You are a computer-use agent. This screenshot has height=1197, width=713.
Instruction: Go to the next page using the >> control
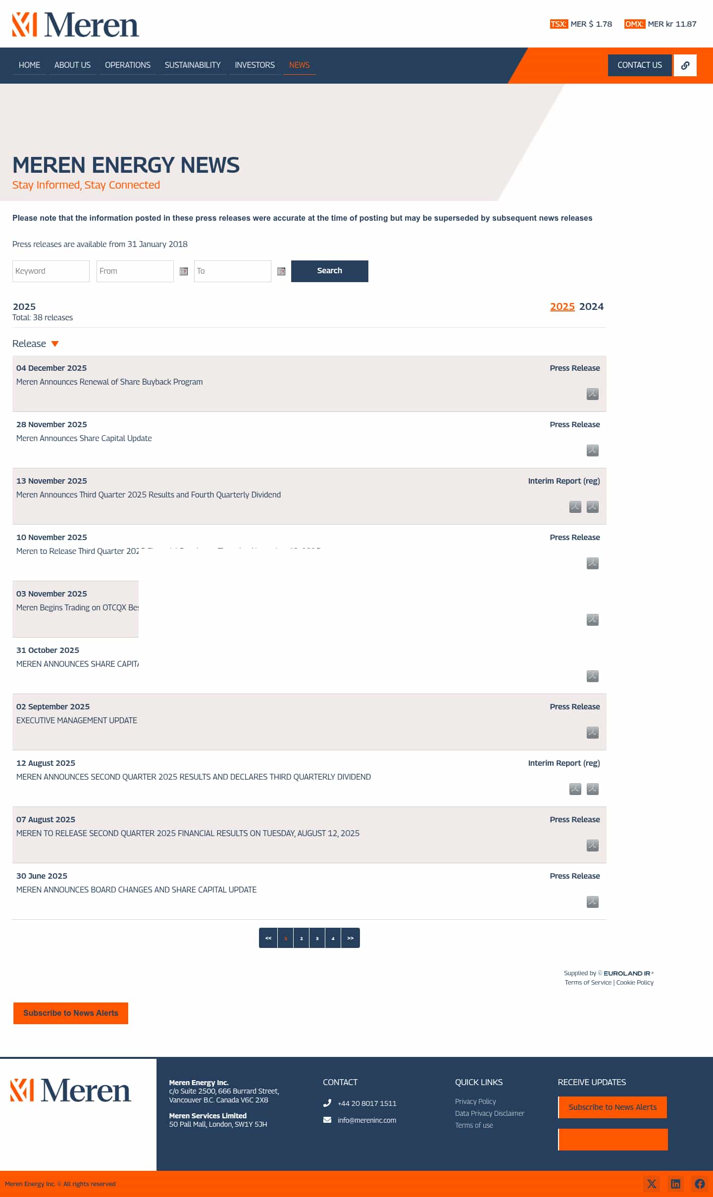coord(350,938)
